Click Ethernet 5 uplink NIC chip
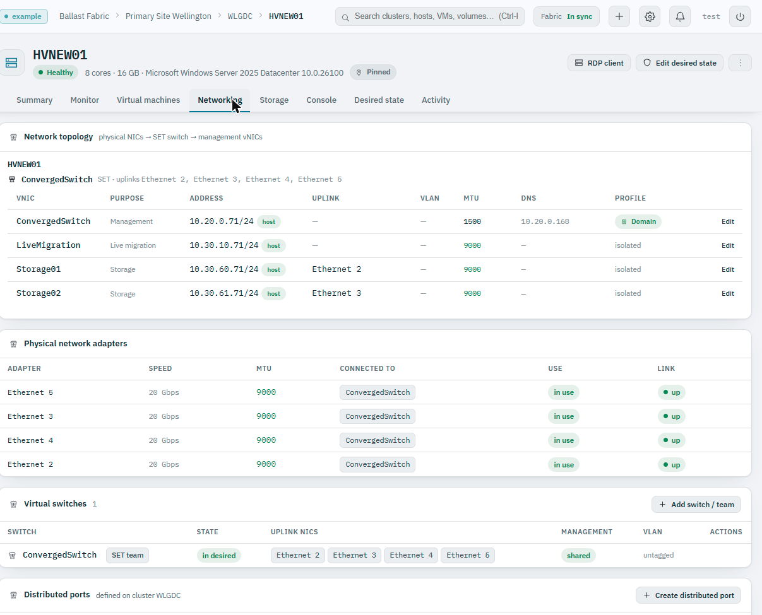Screen dimensions: 762x615 (x=468, y=555)
